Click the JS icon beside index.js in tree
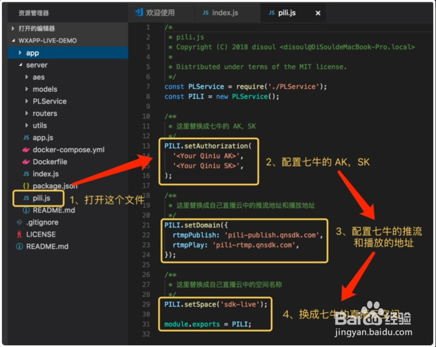Image resolution: width=436 pixels, height=347 pixels. 26,174
